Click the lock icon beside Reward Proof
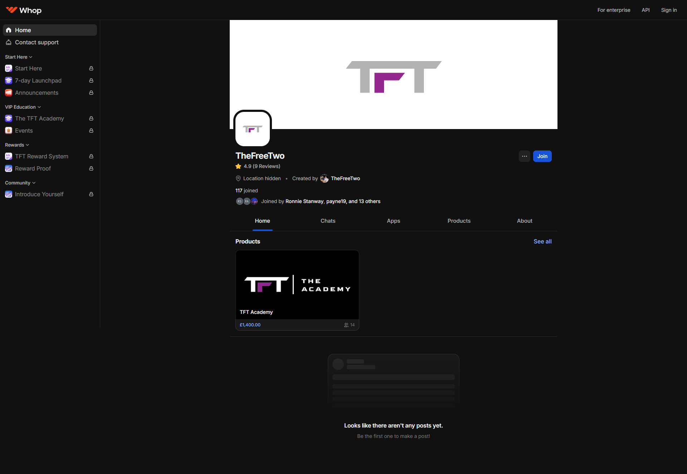Image resolution: width=687 pixels, height=474 pixels. pos(91,168)
